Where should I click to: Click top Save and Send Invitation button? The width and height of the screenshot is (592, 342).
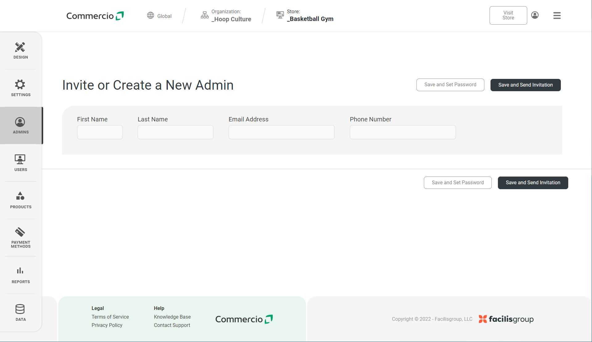pos(525,85)
